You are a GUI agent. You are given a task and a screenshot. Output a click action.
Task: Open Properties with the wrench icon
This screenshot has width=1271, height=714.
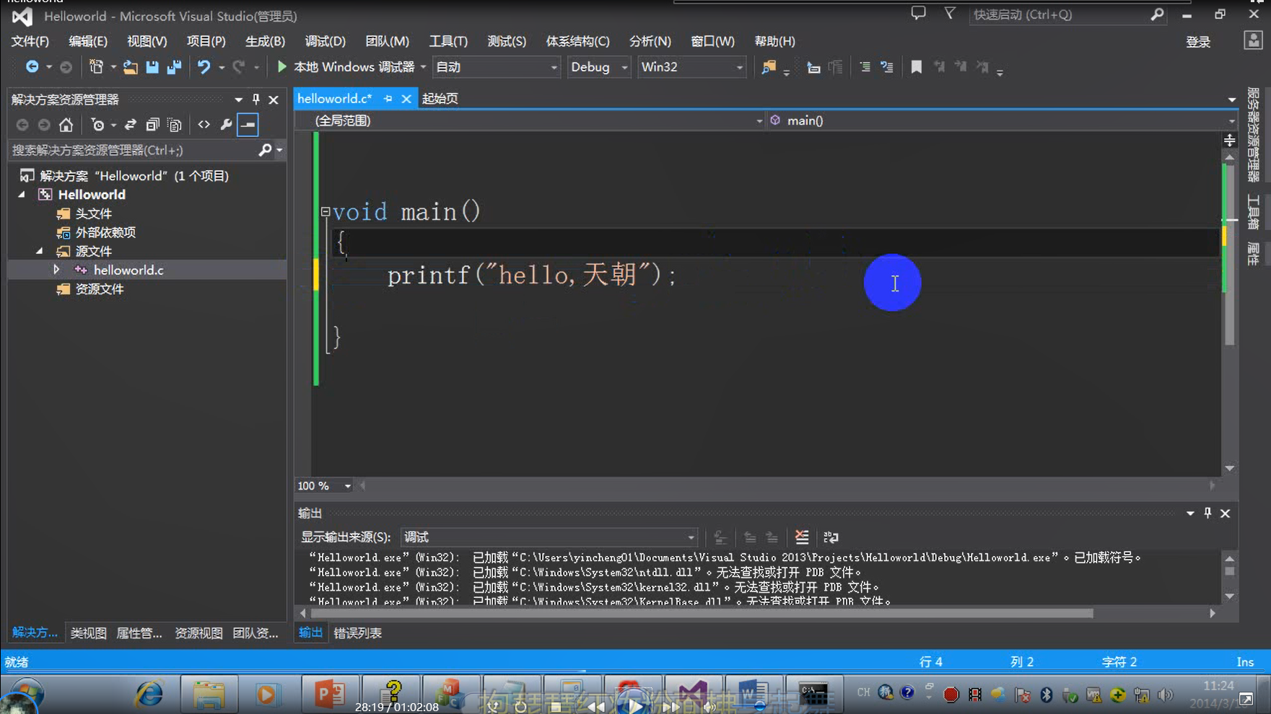226,125
